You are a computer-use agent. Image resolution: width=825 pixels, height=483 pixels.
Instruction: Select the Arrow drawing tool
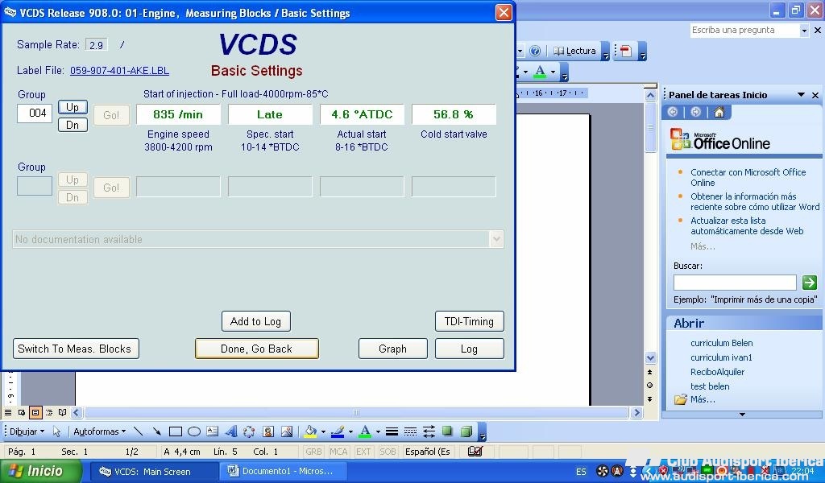click(156, 431)
